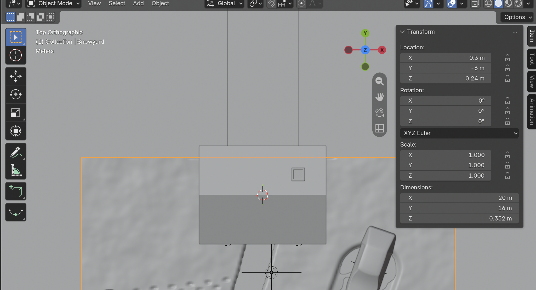Open the Add menu
The width and height of the screenshot is (536, 290).
[x=138, y=3]
